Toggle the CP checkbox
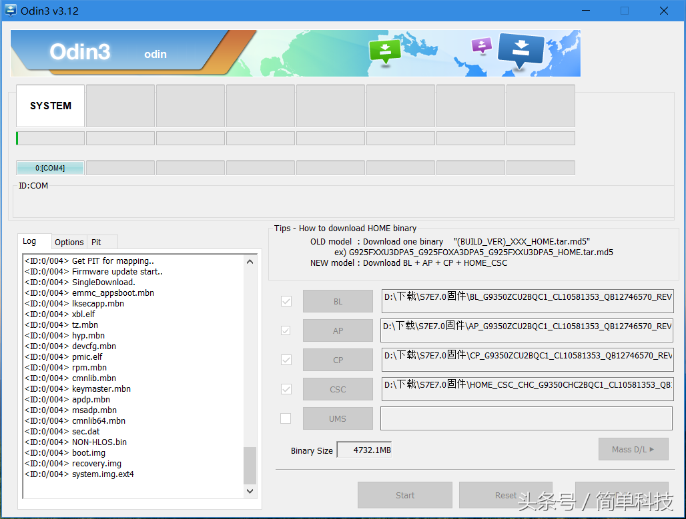The width and height of the screenshot is (686, 519). coord(286,360)
